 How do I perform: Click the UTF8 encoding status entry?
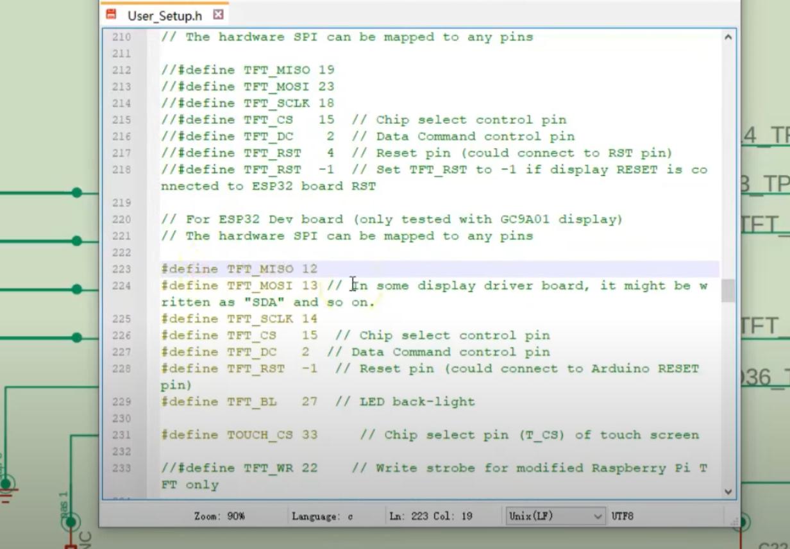(x=623, y=516)
